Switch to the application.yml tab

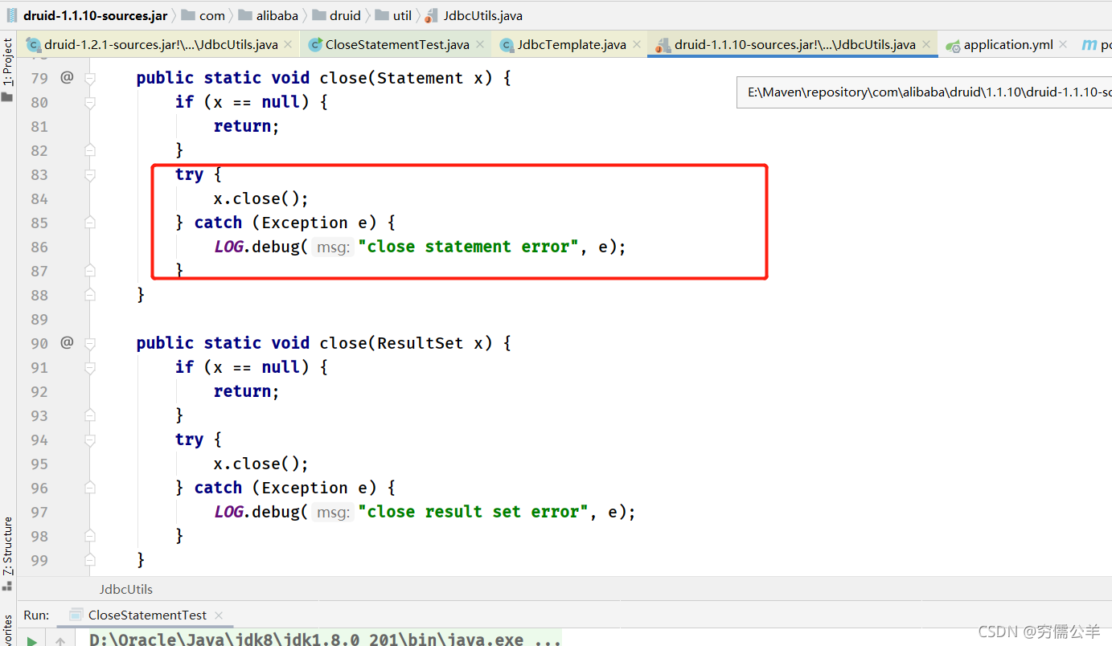click(1008, 44)
